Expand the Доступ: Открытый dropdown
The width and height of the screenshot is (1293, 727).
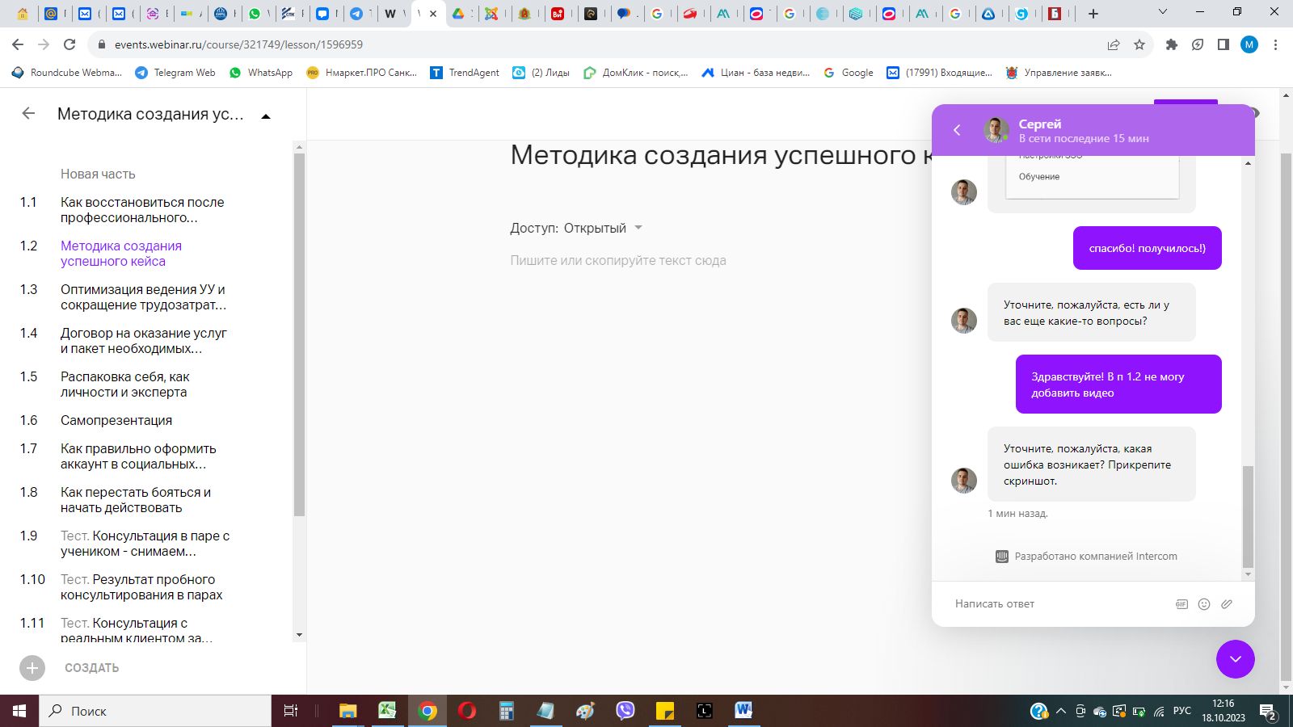click(575, 228)
